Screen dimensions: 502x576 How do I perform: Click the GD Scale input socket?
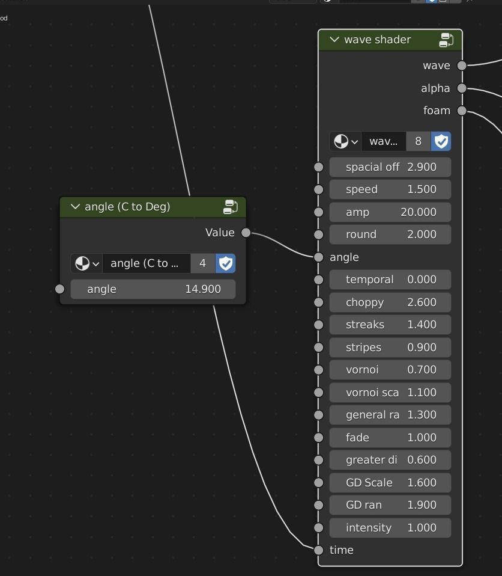pyautogui.click(x=318, y=483)
